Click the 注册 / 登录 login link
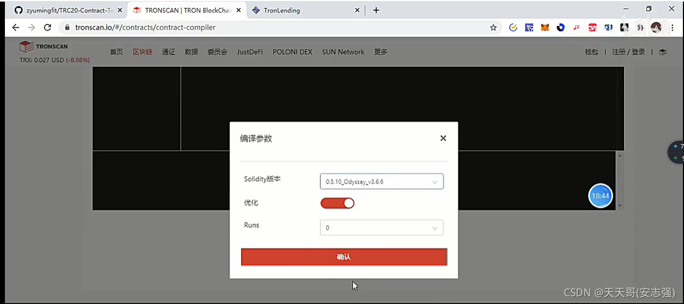The image size is (684, 304). [628, 52]
